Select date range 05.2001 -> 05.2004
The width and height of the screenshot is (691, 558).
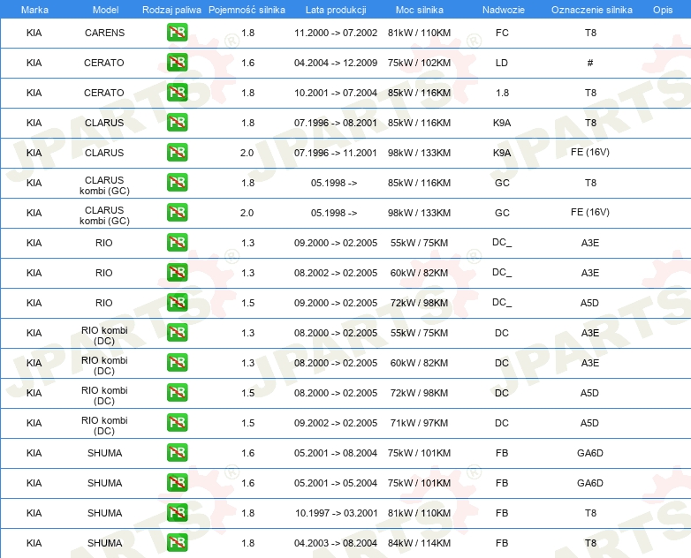pyautogui.click(x=336, y=483)
